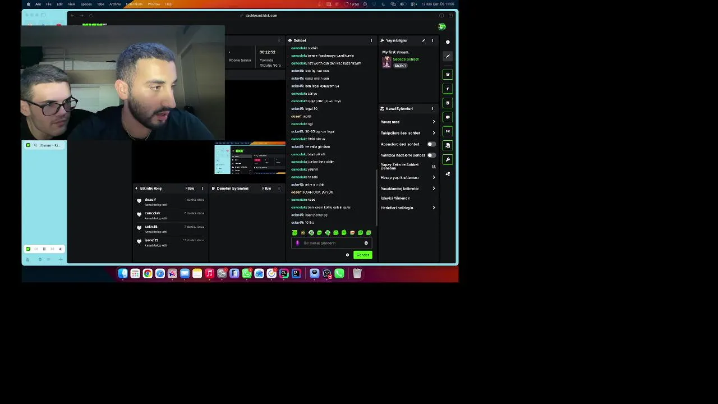Mute audio in Arc sidebar player
The image size is (718, 404).
click(x=60, y=249)
